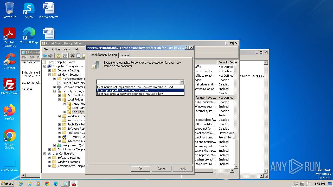Click Internet Explorer taskbar icon
333x187 pixels.
tap(21, 184)
